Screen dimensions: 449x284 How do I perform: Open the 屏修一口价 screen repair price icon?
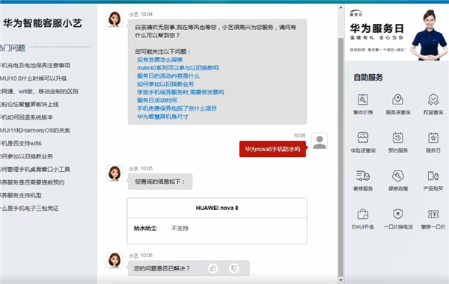(x=433, y=214)
